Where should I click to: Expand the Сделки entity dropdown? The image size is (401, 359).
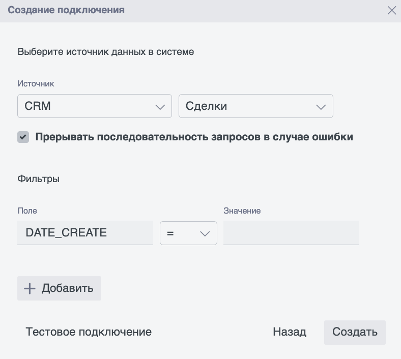[x=255, y=106]
